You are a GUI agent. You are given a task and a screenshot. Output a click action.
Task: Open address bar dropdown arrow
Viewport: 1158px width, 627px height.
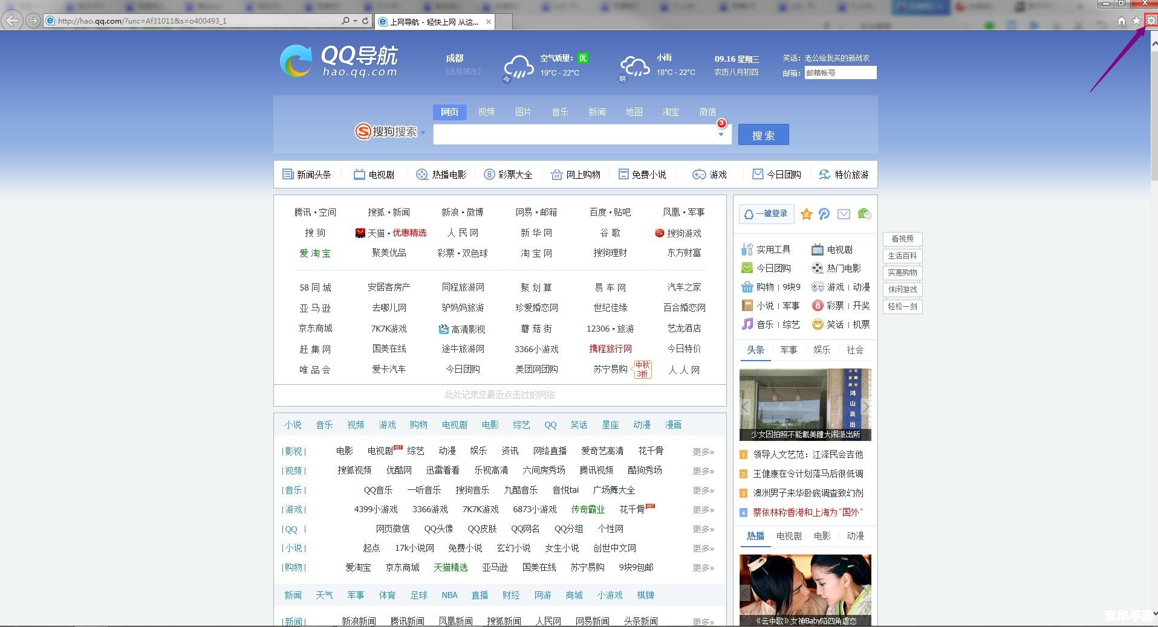click(355, 21)
